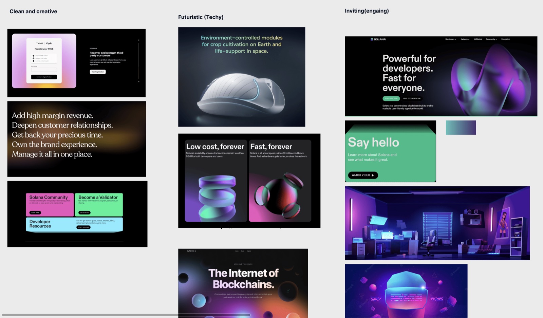
Task: Select the "Futuristic (Techy)" heading text
Action: (x=201, y=17)
